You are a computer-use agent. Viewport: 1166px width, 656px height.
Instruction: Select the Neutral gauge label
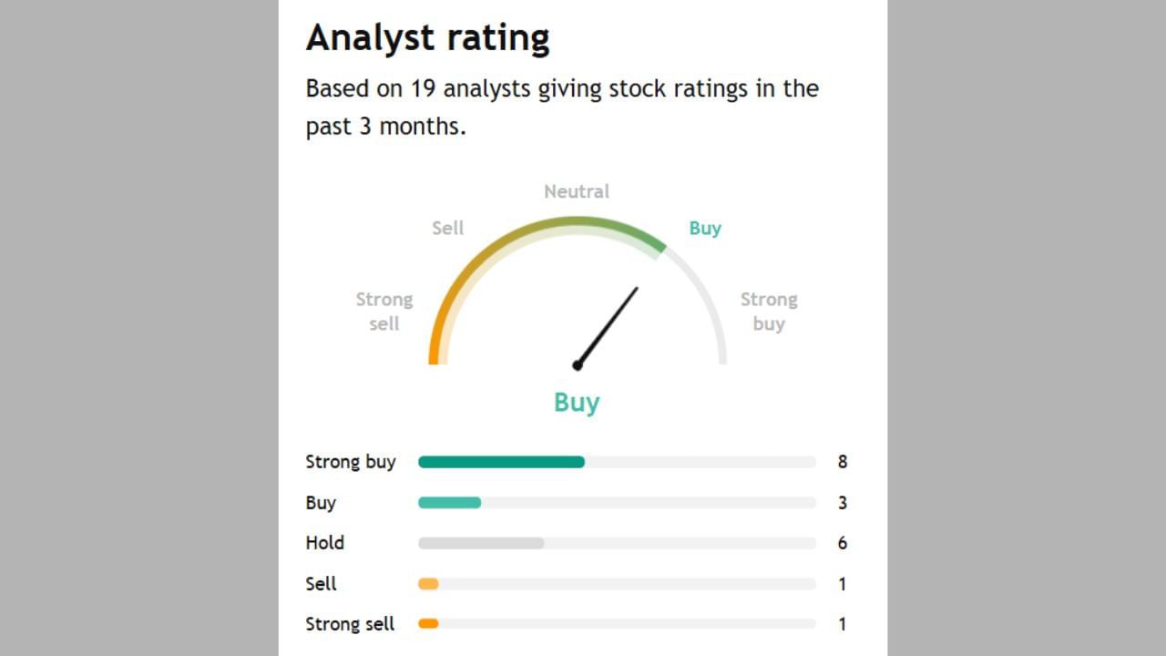tap(577, 191)
